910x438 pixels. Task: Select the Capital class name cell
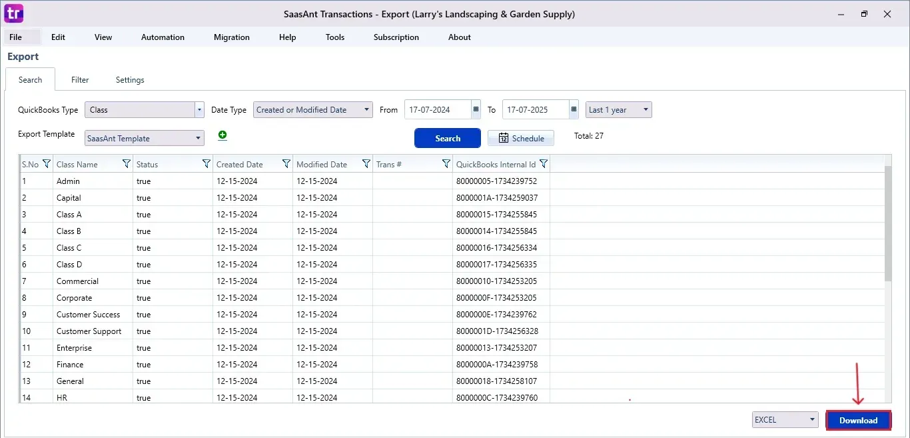[x=93, y=198]
